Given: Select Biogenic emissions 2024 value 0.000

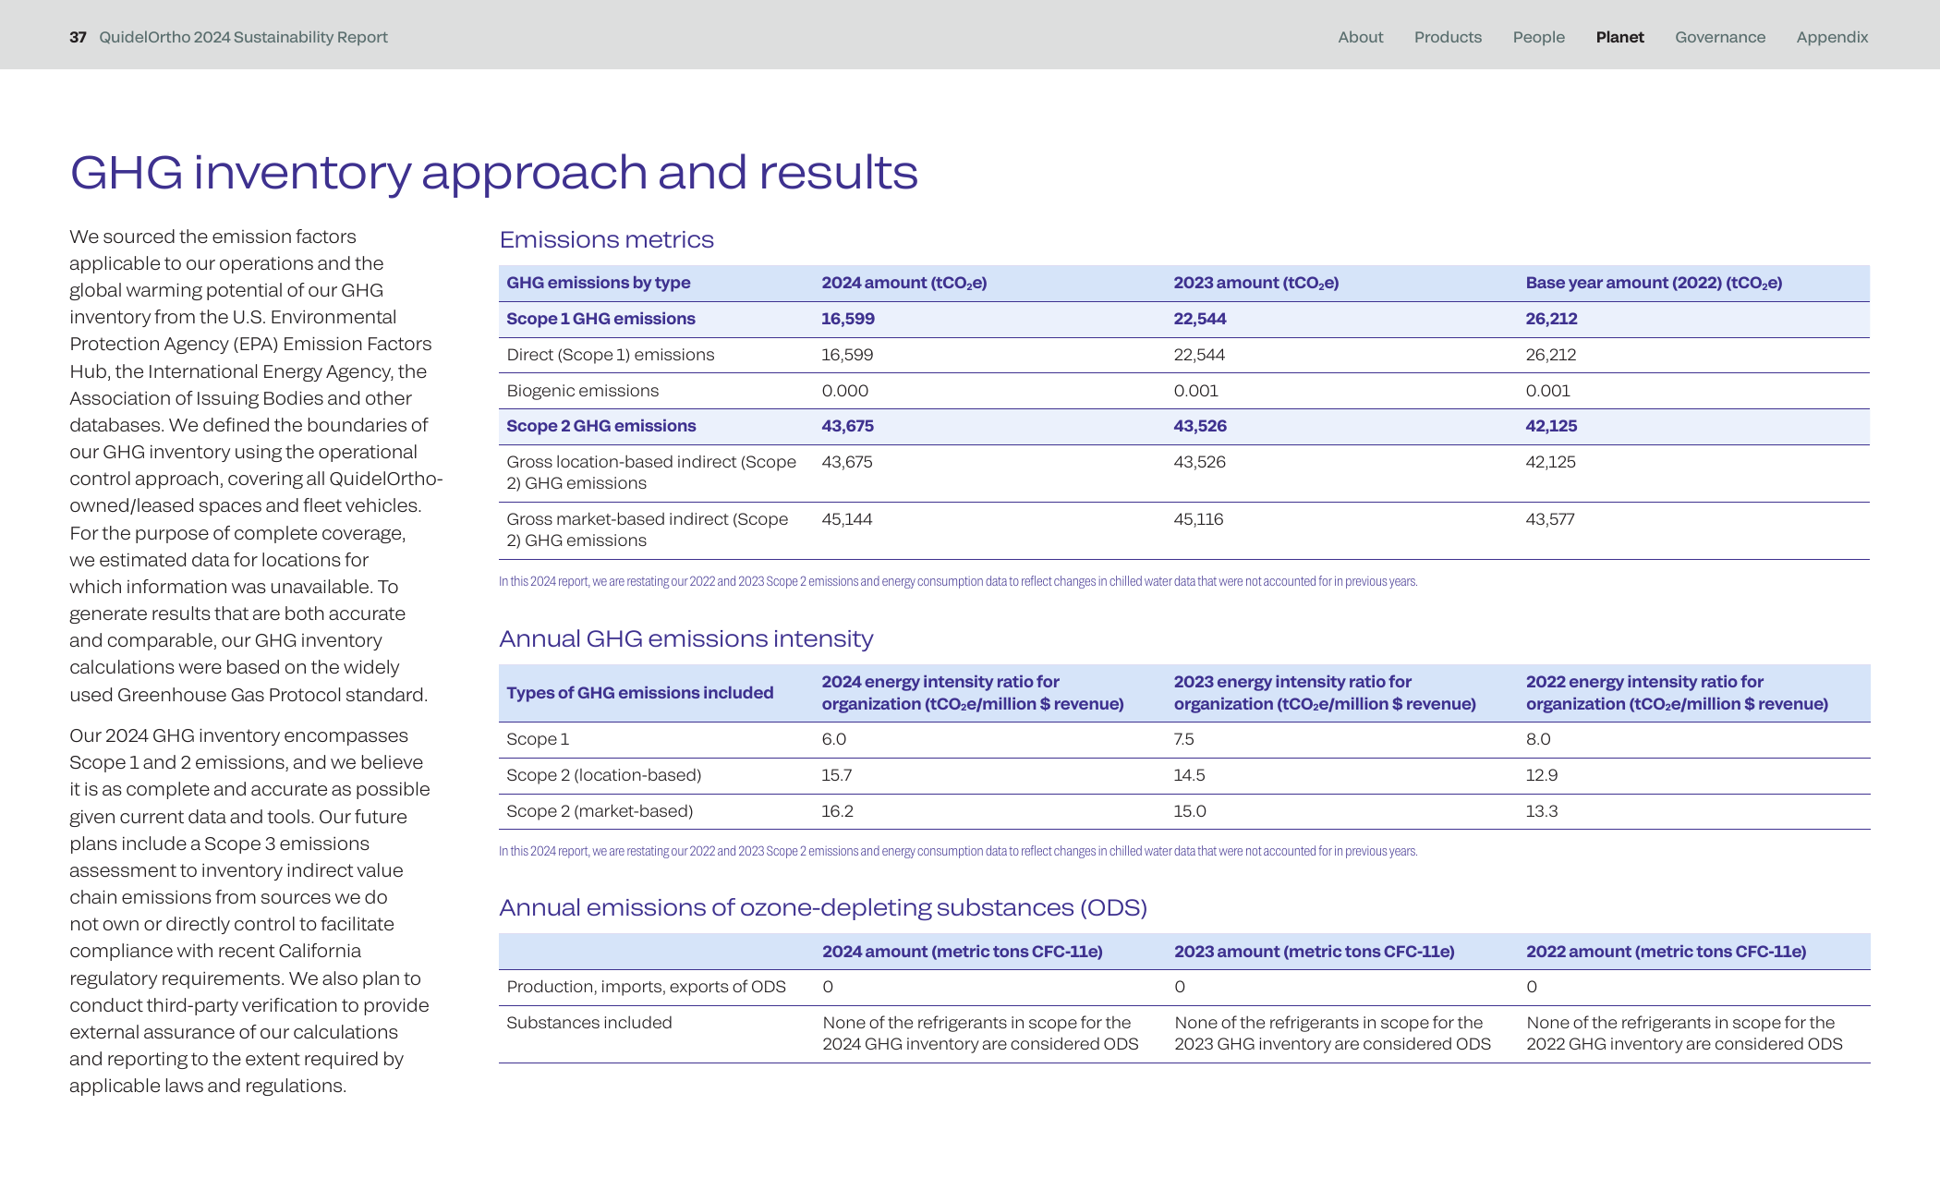Looking at the screenshot, I should 844,391.
